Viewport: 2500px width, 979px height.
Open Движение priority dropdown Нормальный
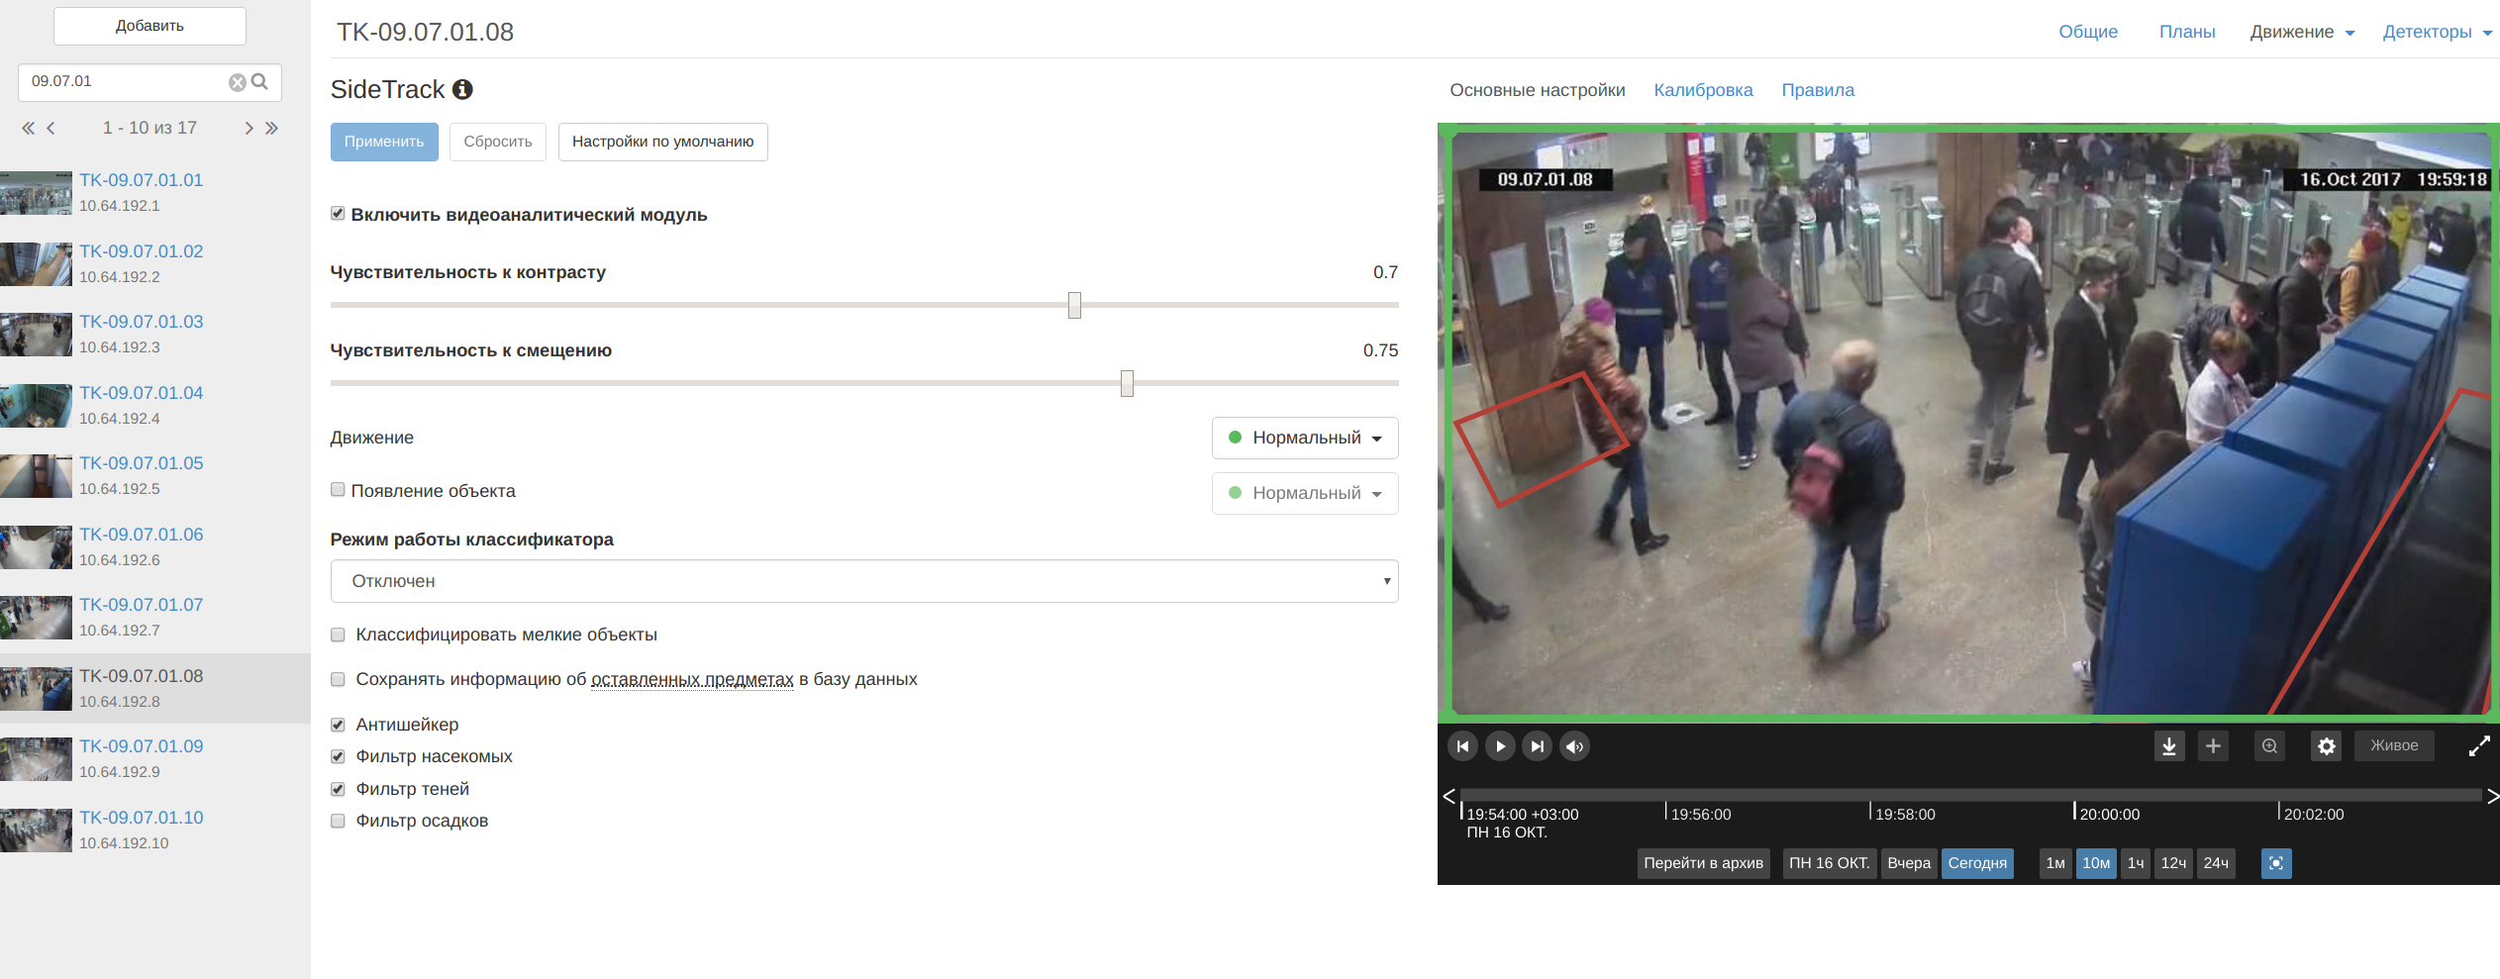click(x=1304, y=438)
